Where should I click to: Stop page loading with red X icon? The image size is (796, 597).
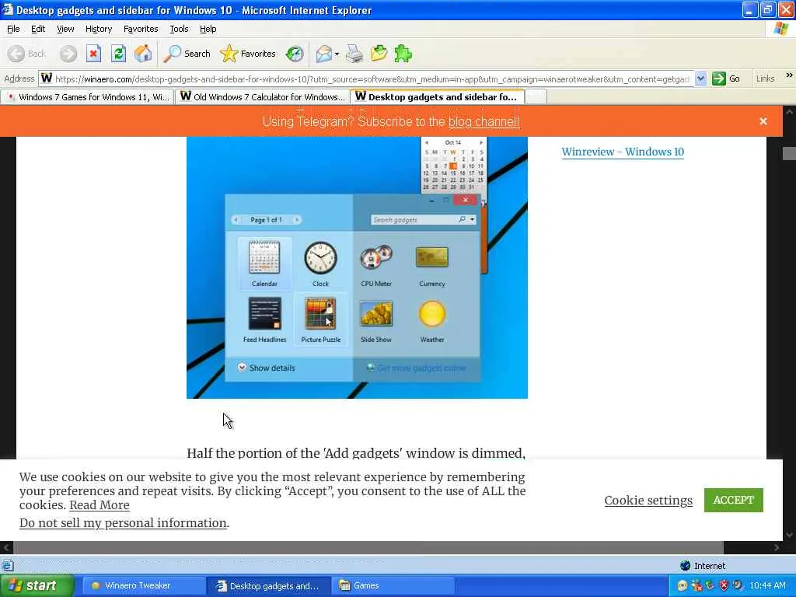[x=93, y=54]
